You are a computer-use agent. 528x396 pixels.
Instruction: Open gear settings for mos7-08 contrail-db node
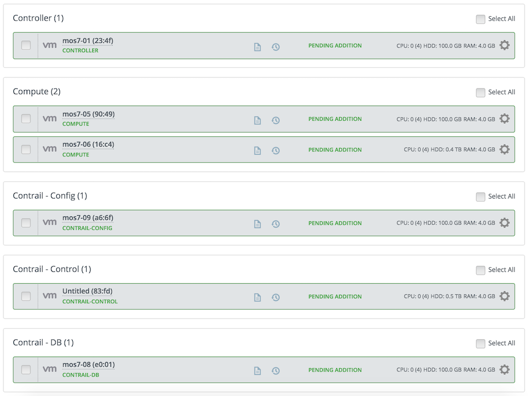504,370
